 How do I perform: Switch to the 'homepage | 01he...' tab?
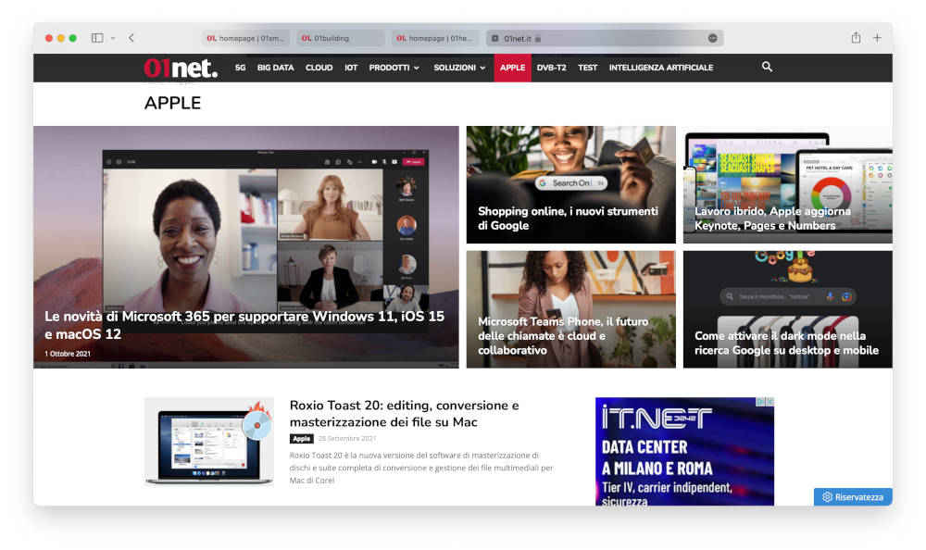pyautogui.click(x=435, y=38)
